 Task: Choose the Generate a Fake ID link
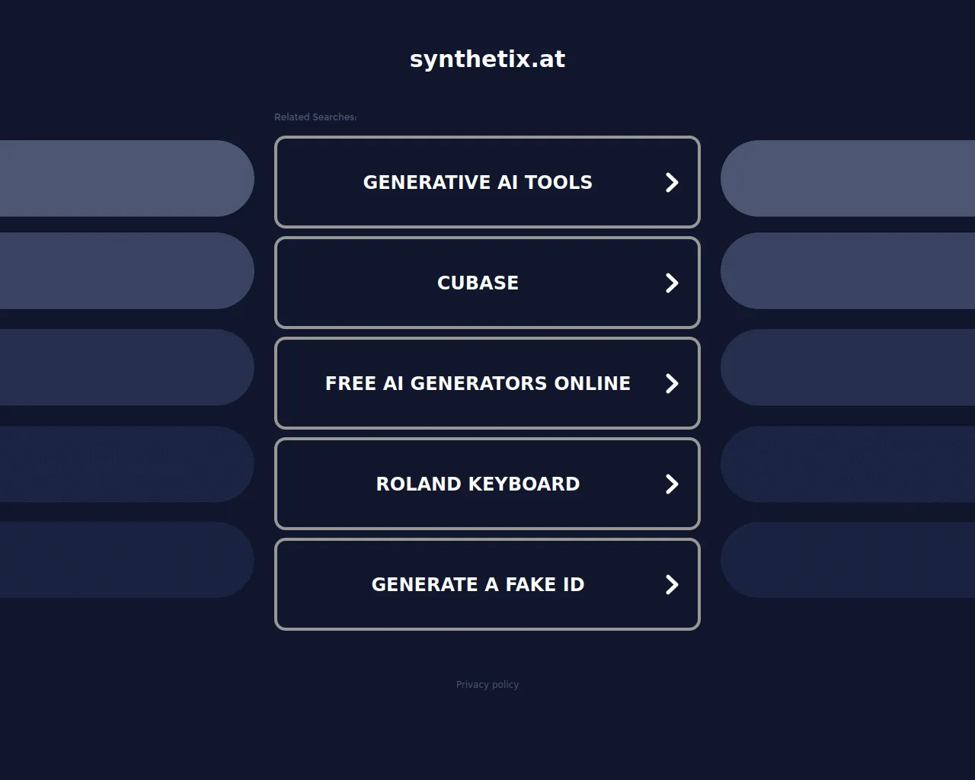[487, 584]
